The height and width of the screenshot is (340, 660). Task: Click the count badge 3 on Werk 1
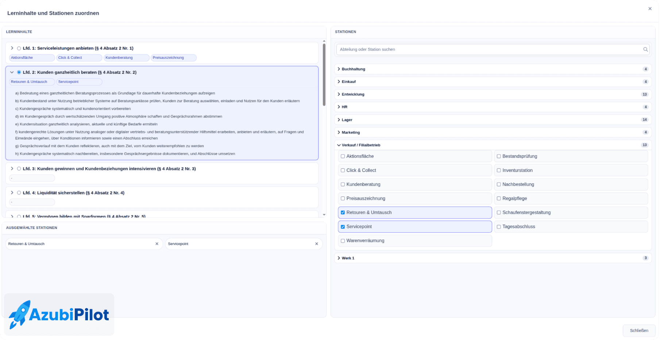pos(645,258)
